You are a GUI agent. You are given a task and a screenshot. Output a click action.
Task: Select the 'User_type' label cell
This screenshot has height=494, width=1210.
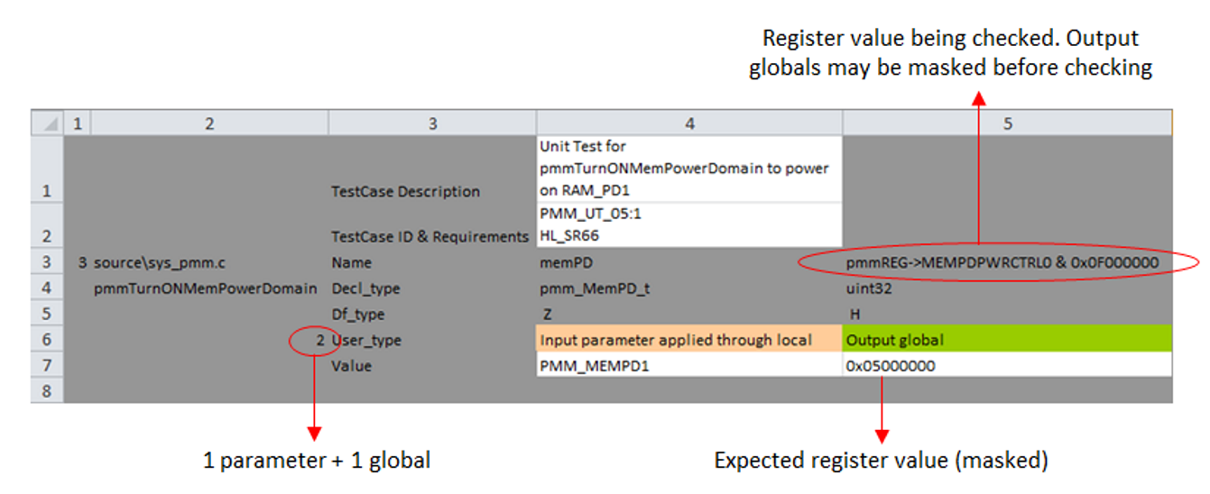click(x=366, y=340)
